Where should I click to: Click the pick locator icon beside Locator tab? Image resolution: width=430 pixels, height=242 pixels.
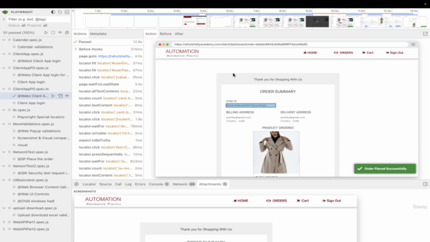[x=77, y=184]
